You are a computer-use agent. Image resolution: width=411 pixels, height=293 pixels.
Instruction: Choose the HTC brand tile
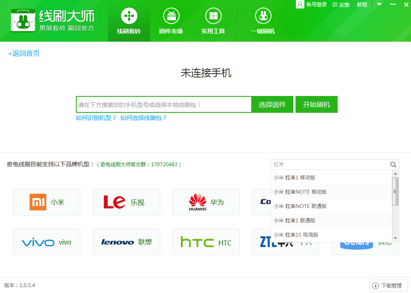(x=206, y=242)
